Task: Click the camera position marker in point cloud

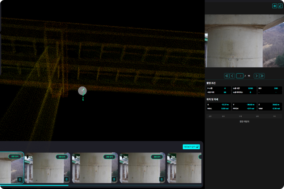Action: coord(82,91)
